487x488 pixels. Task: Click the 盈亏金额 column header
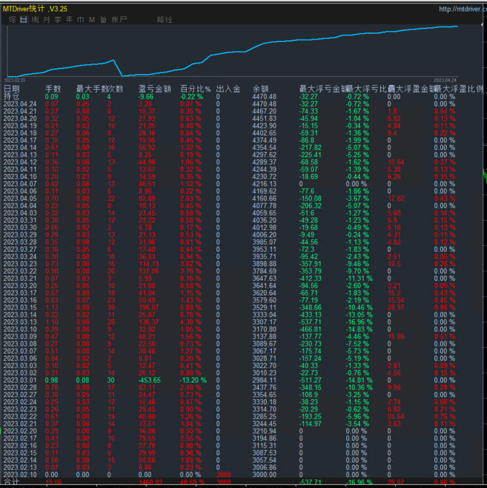(x=154, y=89)
